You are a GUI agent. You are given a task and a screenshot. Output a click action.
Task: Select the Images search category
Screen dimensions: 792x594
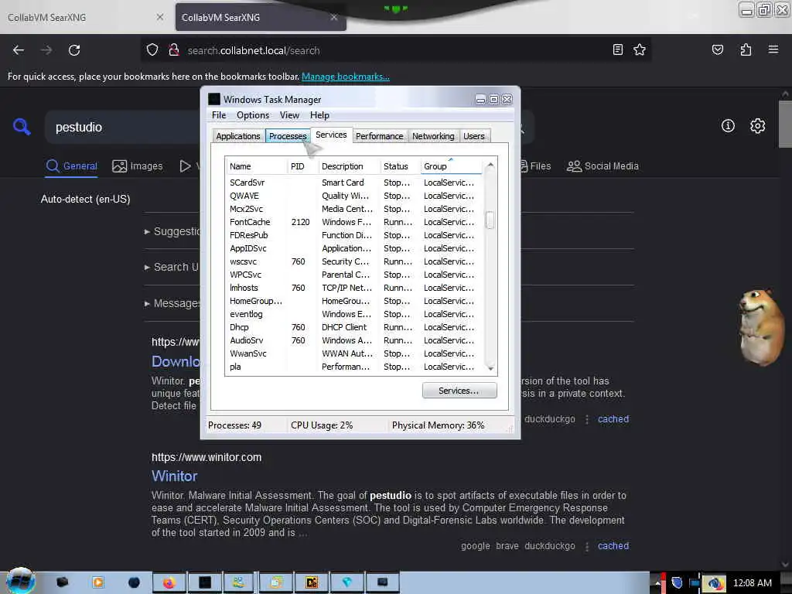138,166
